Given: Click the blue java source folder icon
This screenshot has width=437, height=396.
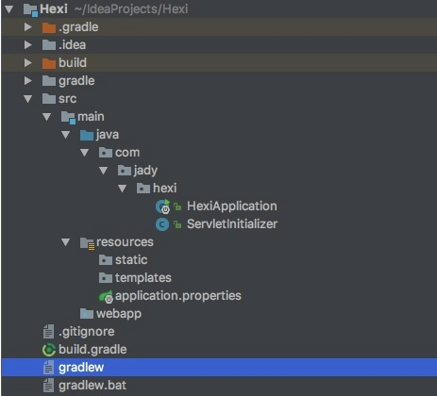Looking at the screenshot, I should click(x=87, y=135).
